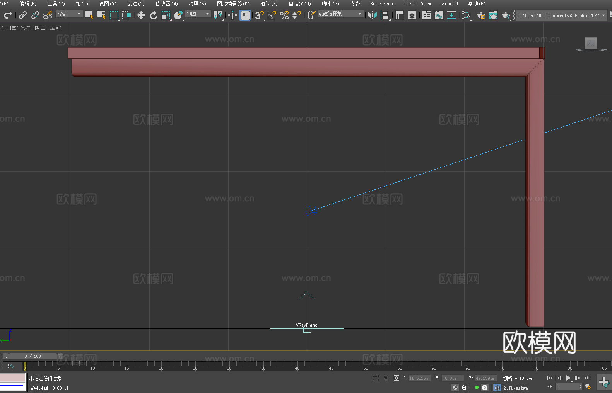Open the Rendered Frame Window icon

click(493, 15)
